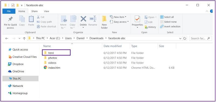Click Select none in the ribbon

pyautogui.click(x=168, y=22)
